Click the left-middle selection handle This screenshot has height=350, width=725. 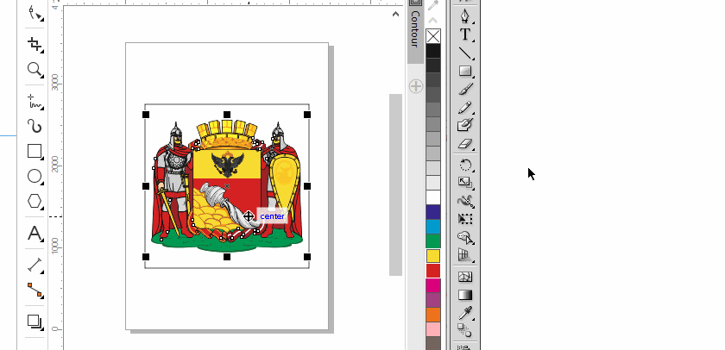point(146,186)
